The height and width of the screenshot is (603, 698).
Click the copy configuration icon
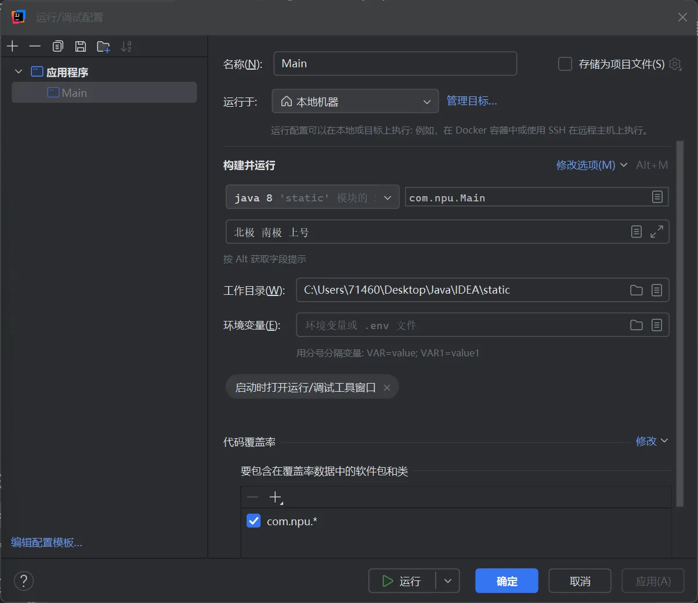57,46
